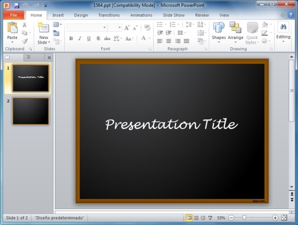The height and width of the screenshot is (225, 298).
Task: Switch to Slide Sorter view
Action: click(x=196, y=218)
